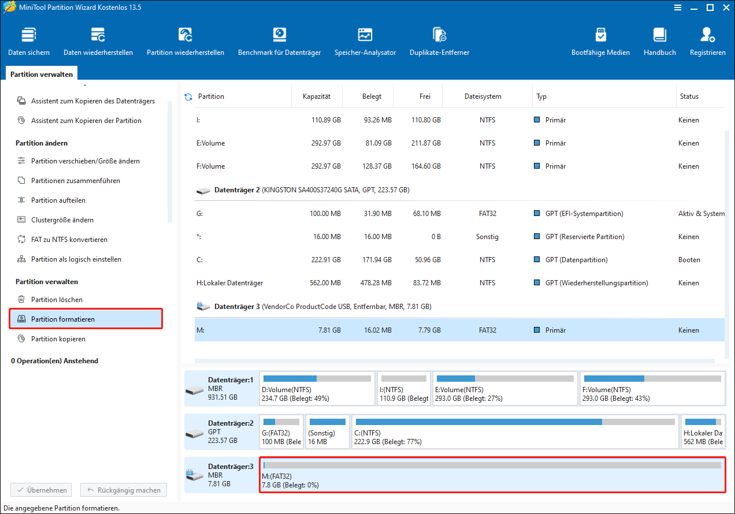The height and width of the screenshot is (514, 735).
Task: Open the hamburger menu
Action: 678,8
